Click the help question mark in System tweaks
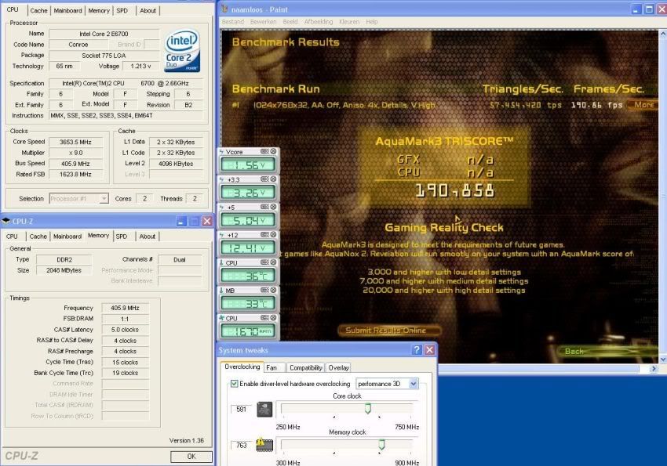667x466 pixels. point(417,350)
